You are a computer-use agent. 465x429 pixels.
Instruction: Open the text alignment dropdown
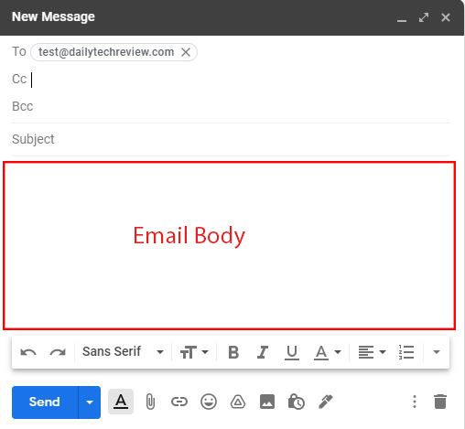coord(372,352)
